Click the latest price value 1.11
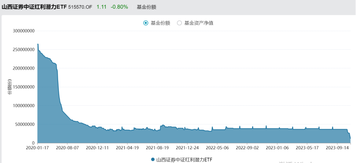 pyautogui.click(x=101, y=7)
